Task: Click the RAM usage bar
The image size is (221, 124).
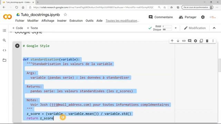Action: [167, 26]
